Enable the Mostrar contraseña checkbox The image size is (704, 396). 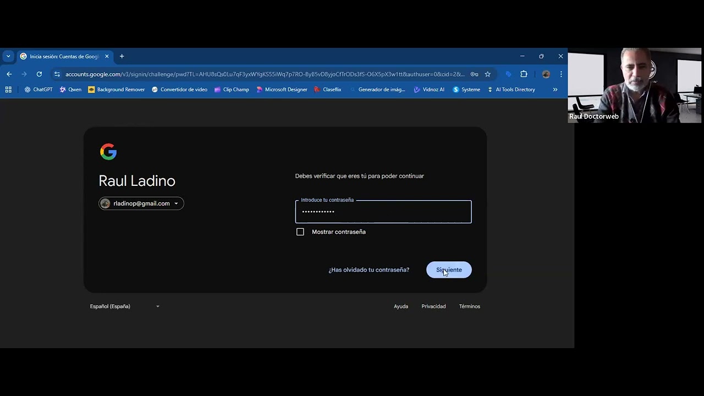pos(300,232)
